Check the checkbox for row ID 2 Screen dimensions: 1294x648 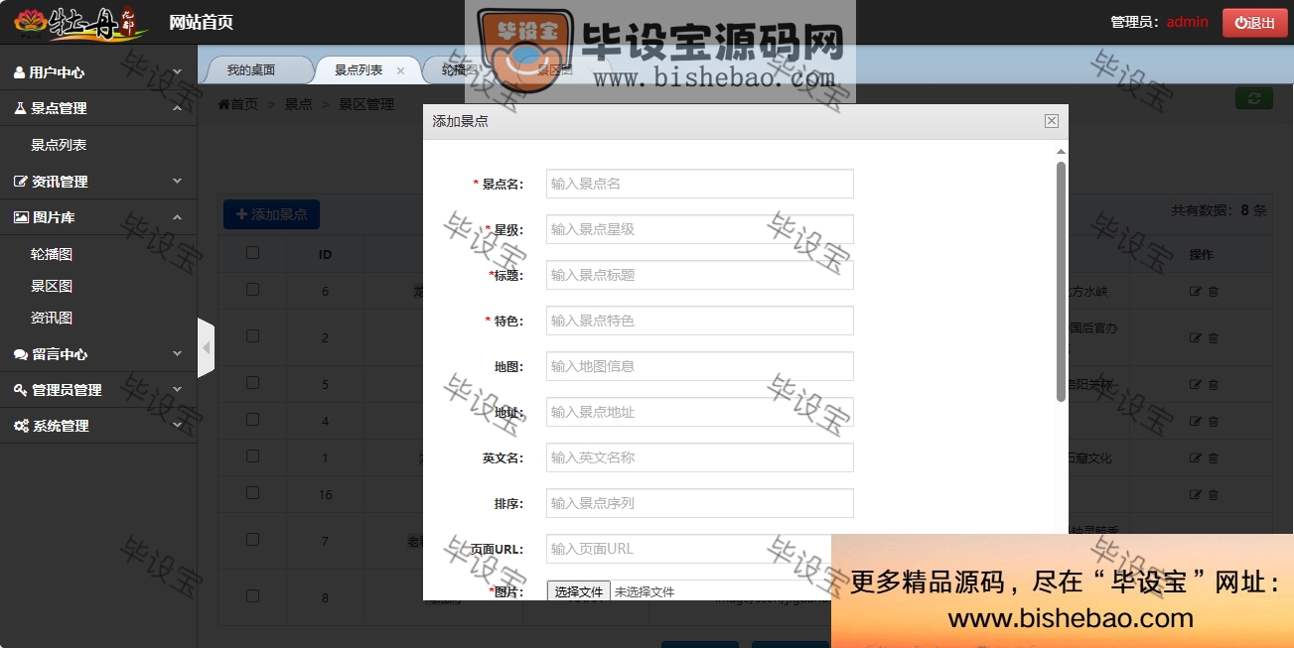(252, 336)
